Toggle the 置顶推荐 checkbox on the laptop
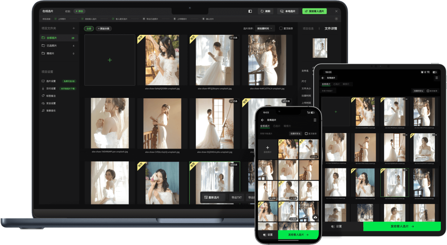447x245 pixels. coord(281,29)
